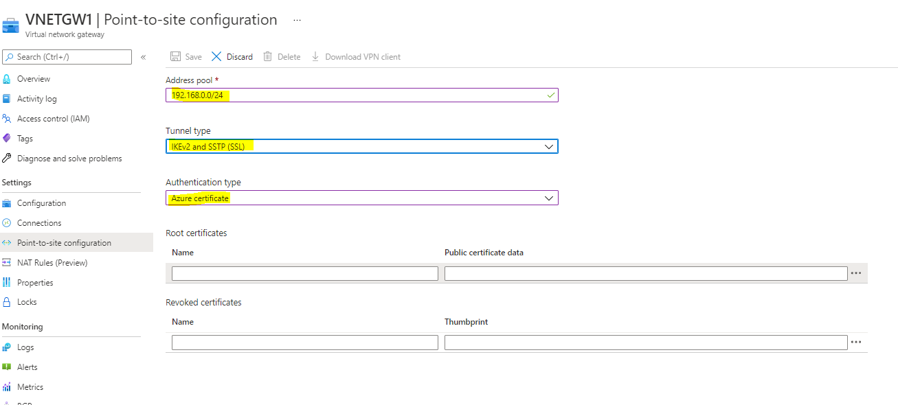Click the Address pool input field
This screenshot has height=405, width=898.
[x=361, y=95]
